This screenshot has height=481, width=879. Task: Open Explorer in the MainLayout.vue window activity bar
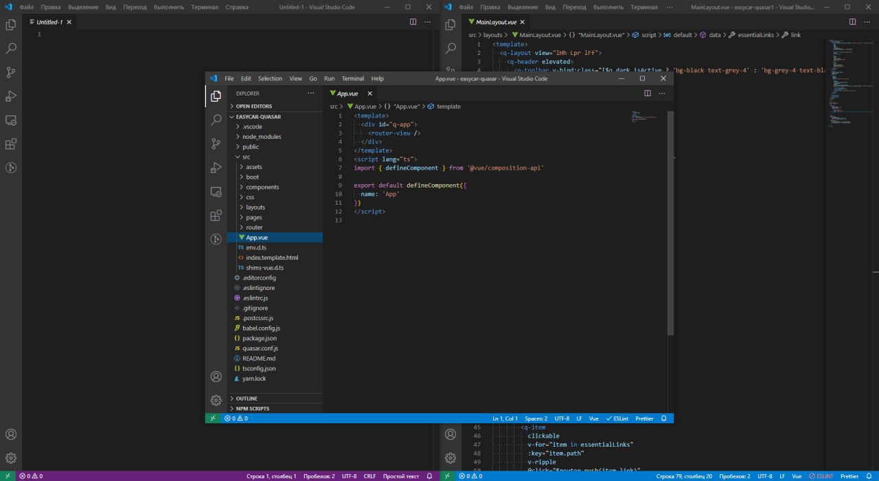[x=450, y=25]
